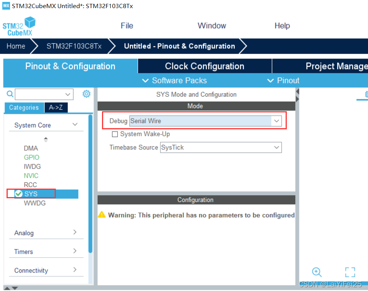Go to Home breadcrumb
This screenshot has width=368, height=291.
tap(16, 46)
